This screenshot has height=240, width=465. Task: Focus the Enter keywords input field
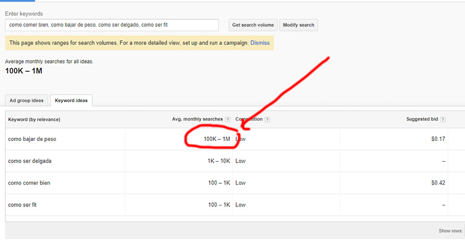112,25
